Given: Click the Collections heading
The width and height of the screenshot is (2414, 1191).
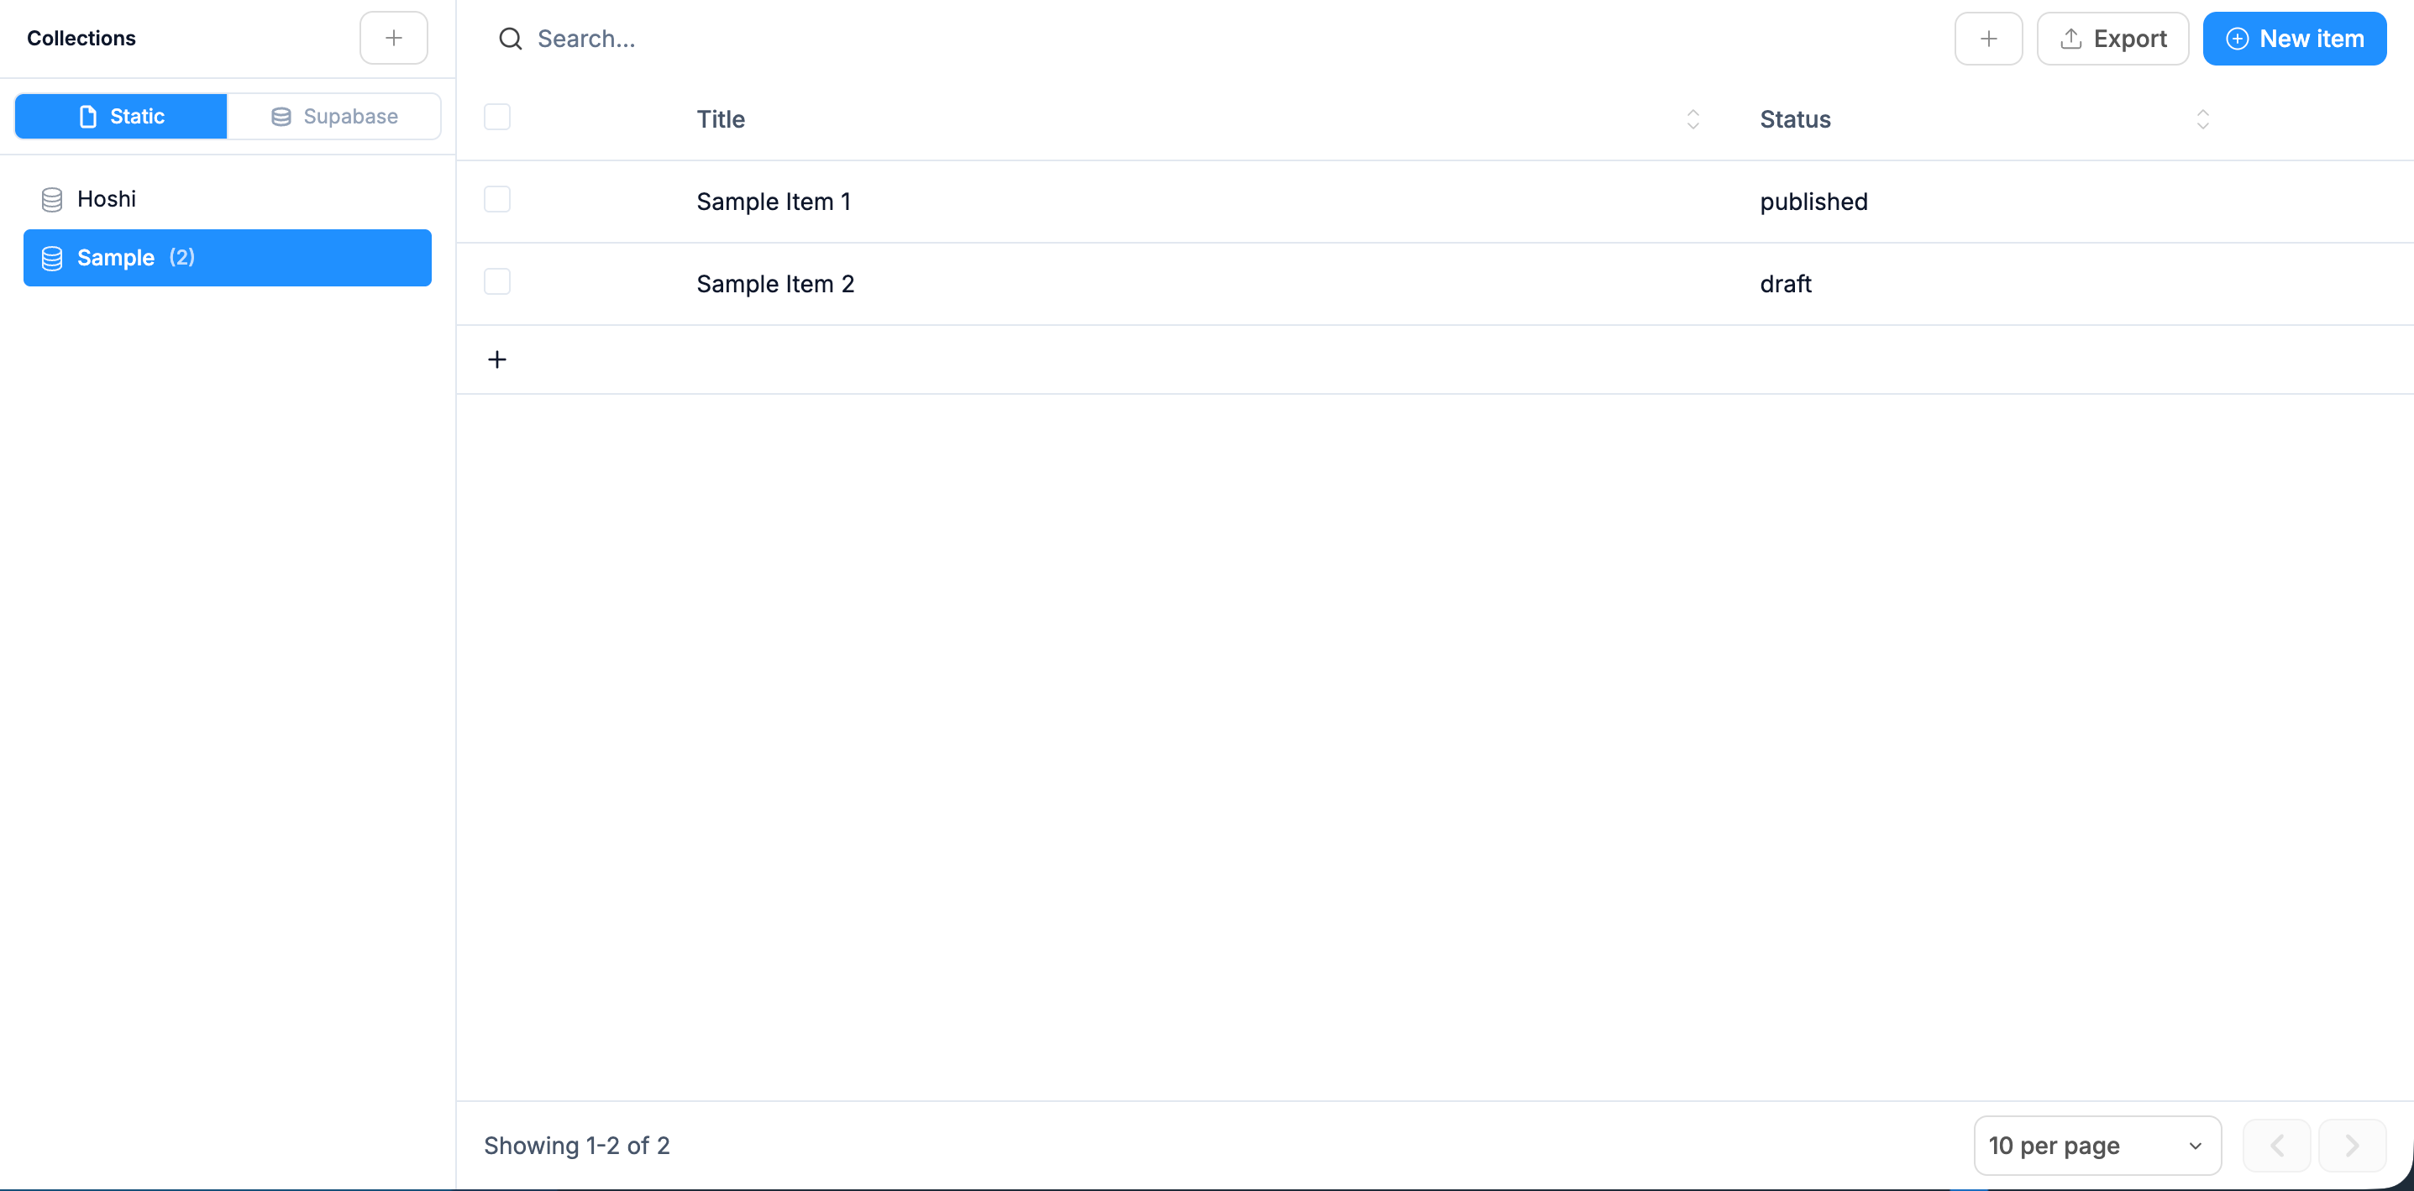Looking at the screenshot, I should click(x=81, y=39).
